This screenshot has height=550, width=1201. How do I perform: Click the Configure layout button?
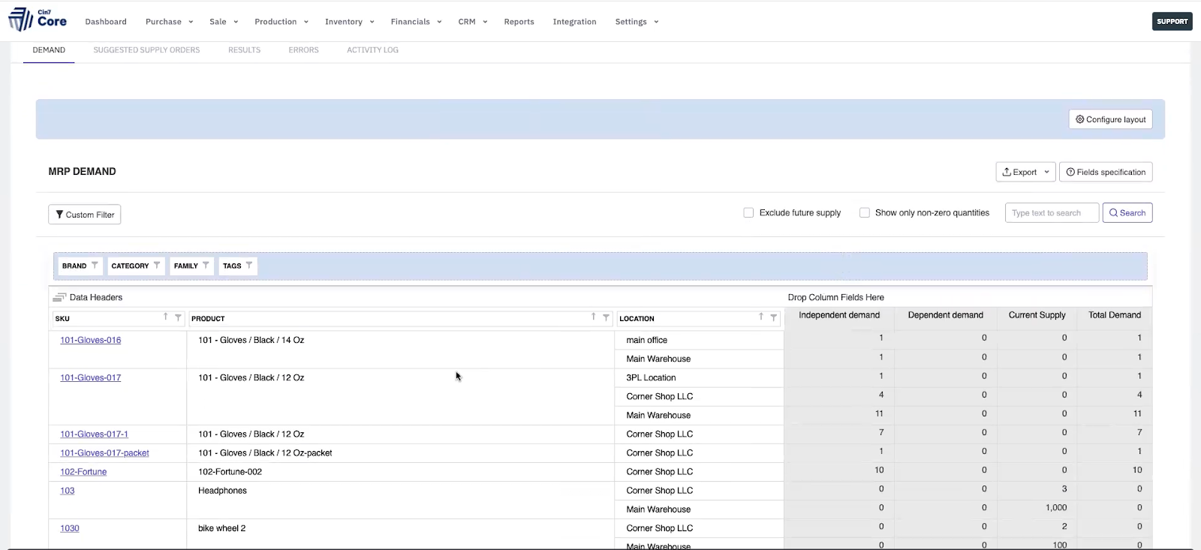(x=1110, y=119)
